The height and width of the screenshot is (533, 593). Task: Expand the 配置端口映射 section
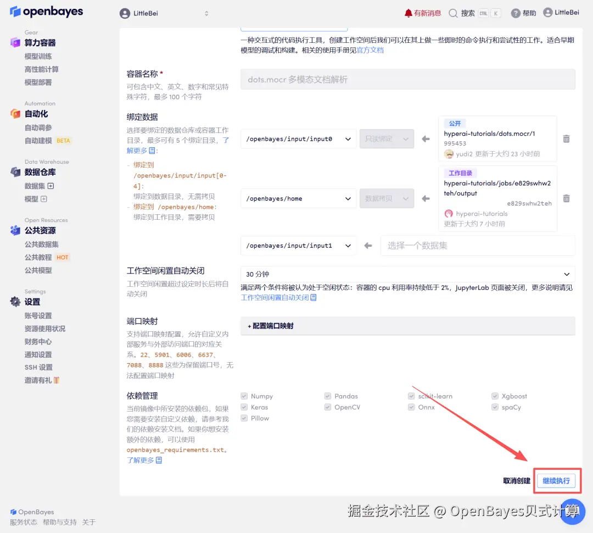(x=407, y=326)
